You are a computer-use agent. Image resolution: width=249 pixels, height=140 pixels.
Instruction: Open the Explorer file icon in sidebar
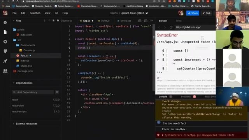pyautogui.click(x=5, y=32)
